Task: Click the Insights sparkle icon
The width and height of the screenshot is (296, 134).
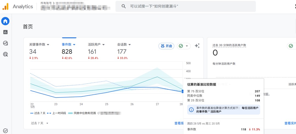Action: pos(197,46)
